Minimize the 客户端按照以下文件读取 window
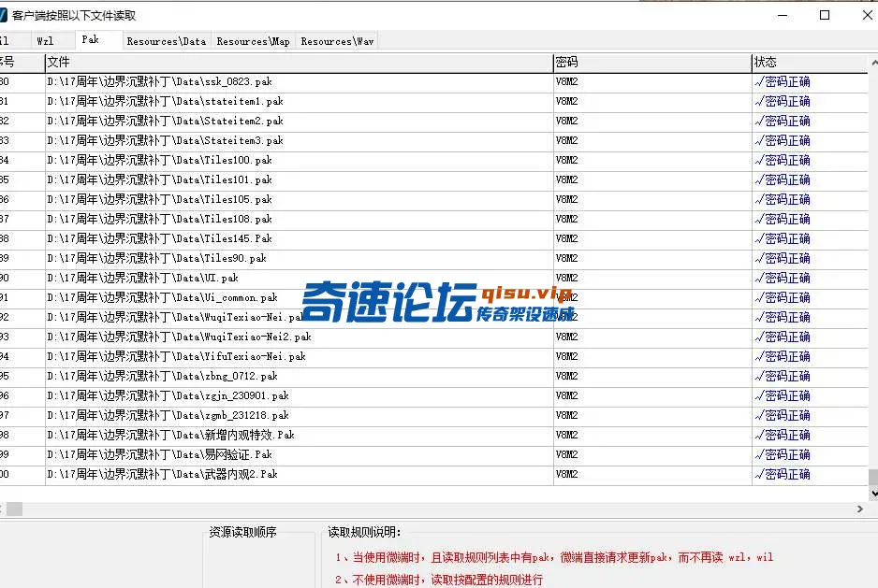878x588 pixels. [783, 15]
